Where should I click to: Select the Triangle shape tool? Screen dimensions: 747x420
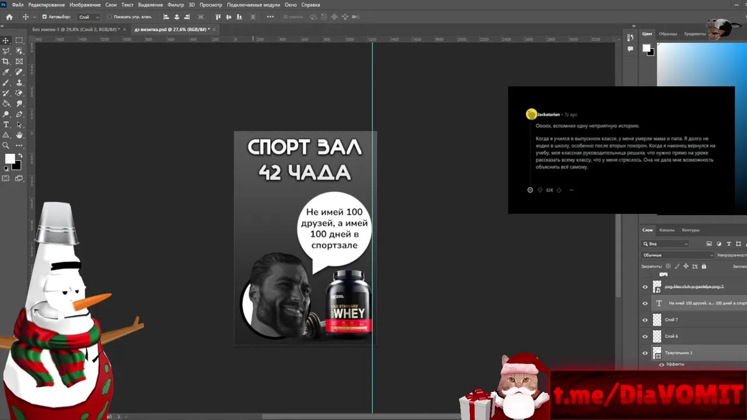[x=6, y=135]
